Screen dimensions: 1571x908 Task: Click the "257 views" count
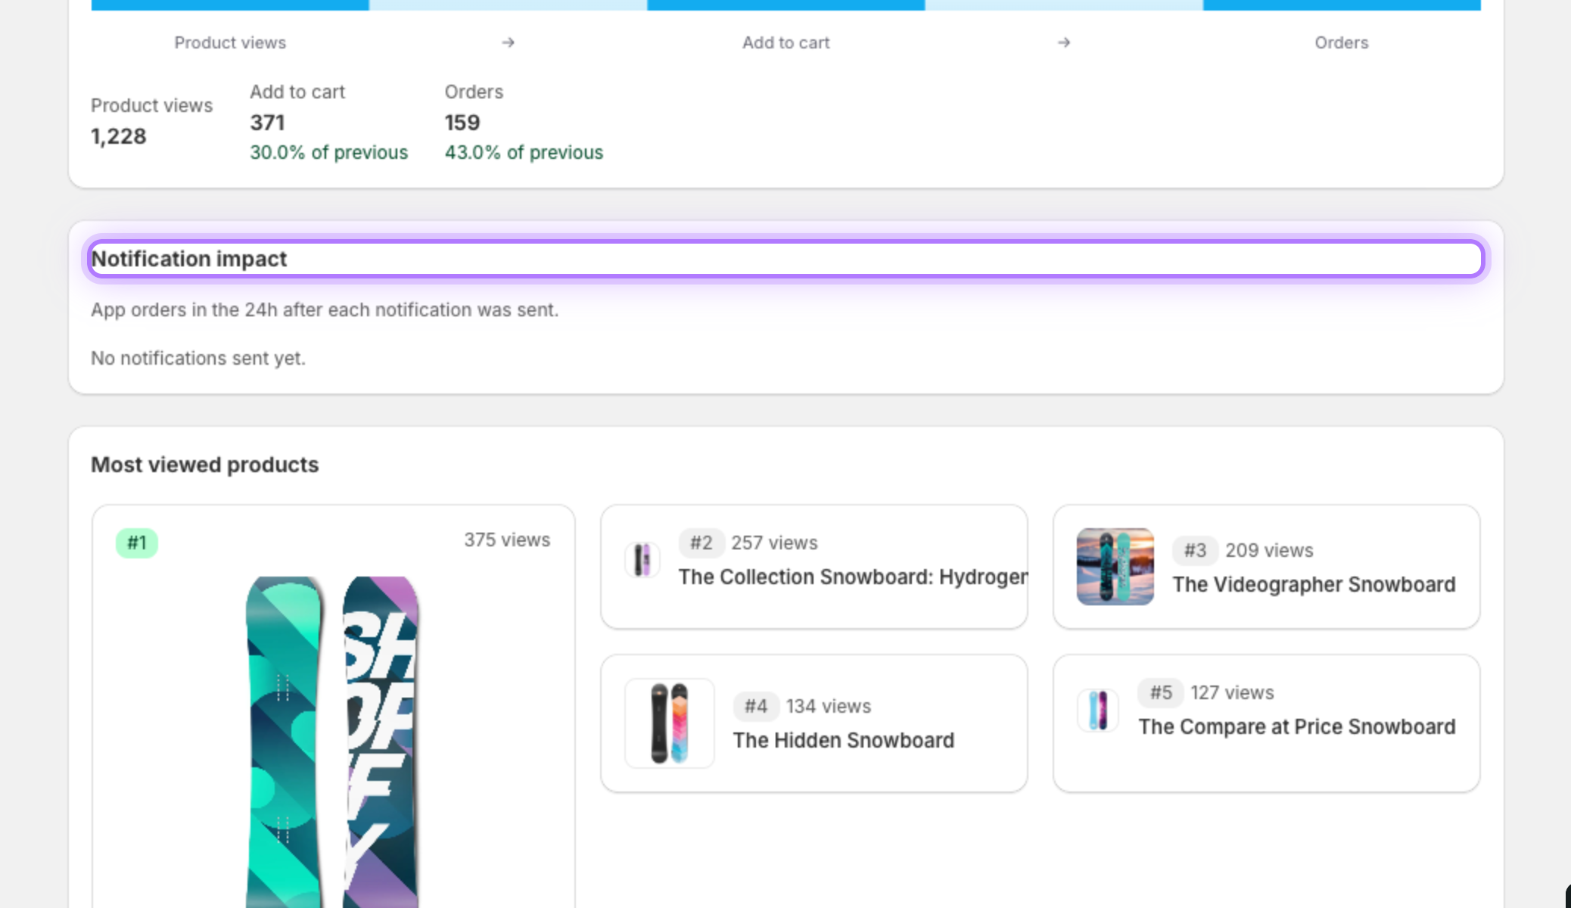[774, 543]
